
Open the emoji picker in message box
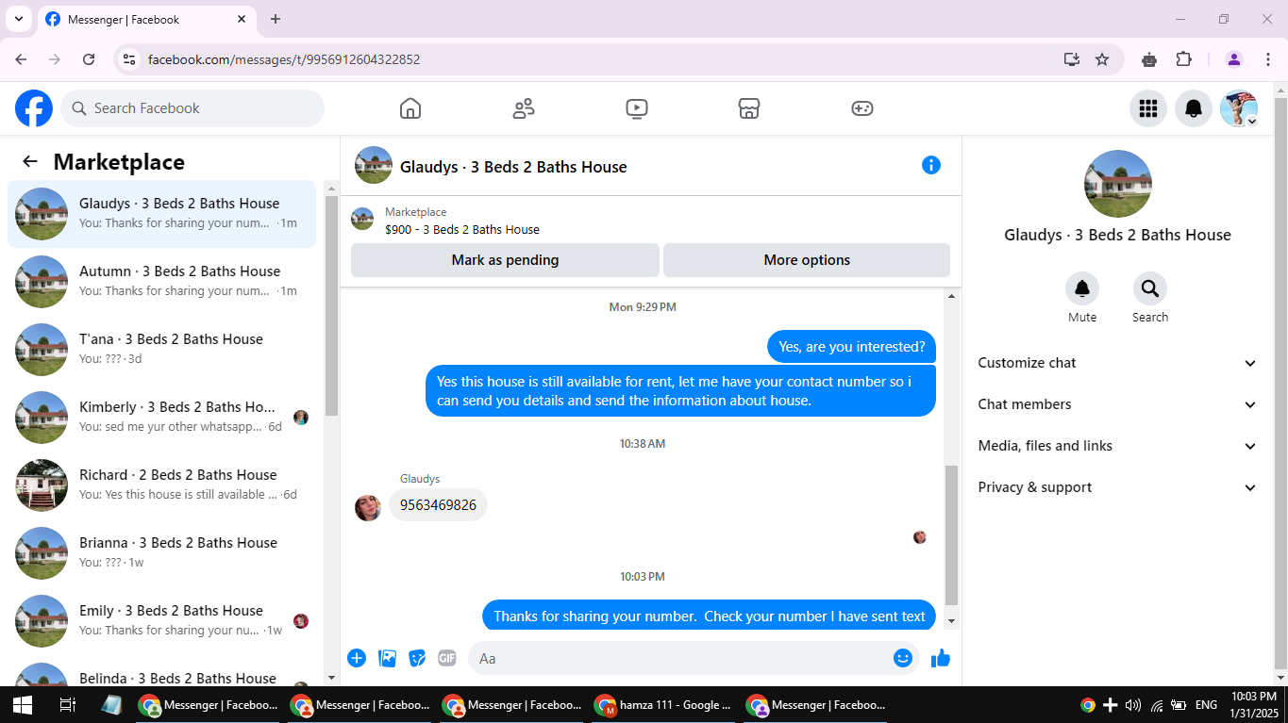[x=903, y=658]
